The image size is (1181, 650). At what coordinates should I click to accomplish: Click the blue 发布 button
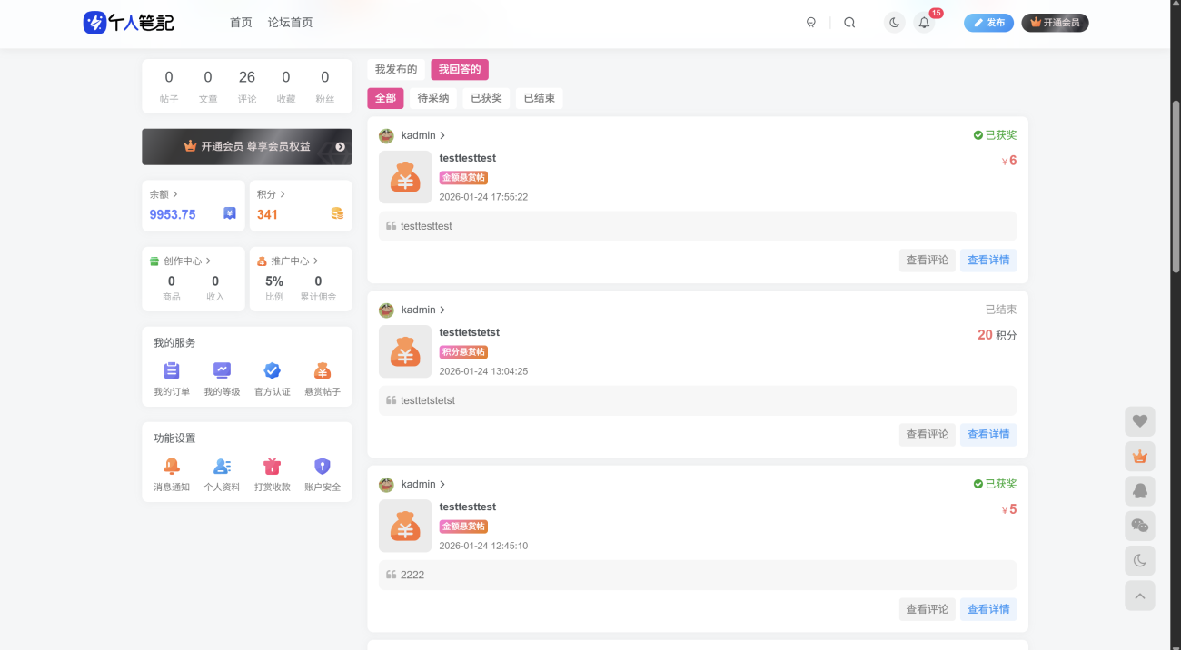[988, 23]
